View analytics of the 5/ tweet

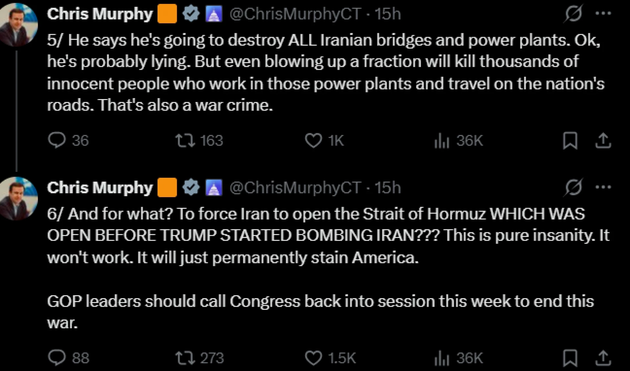coord(442,141)
